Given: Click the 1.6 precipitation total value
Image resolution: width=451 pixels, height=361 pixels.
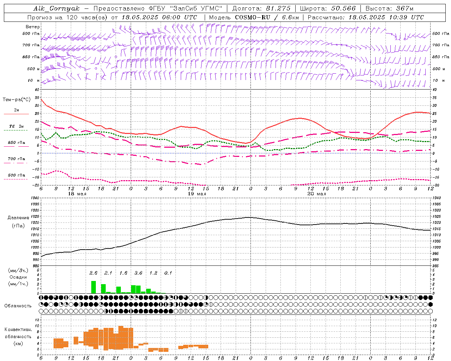Looking at the screenshot, I should point(123,273).
